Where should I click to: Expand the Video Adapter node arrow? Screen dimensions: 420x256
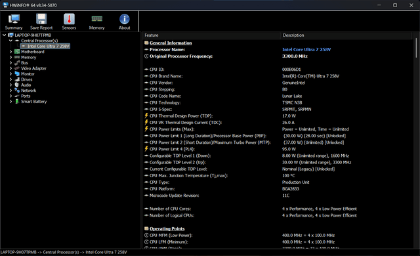click(10, 68)
